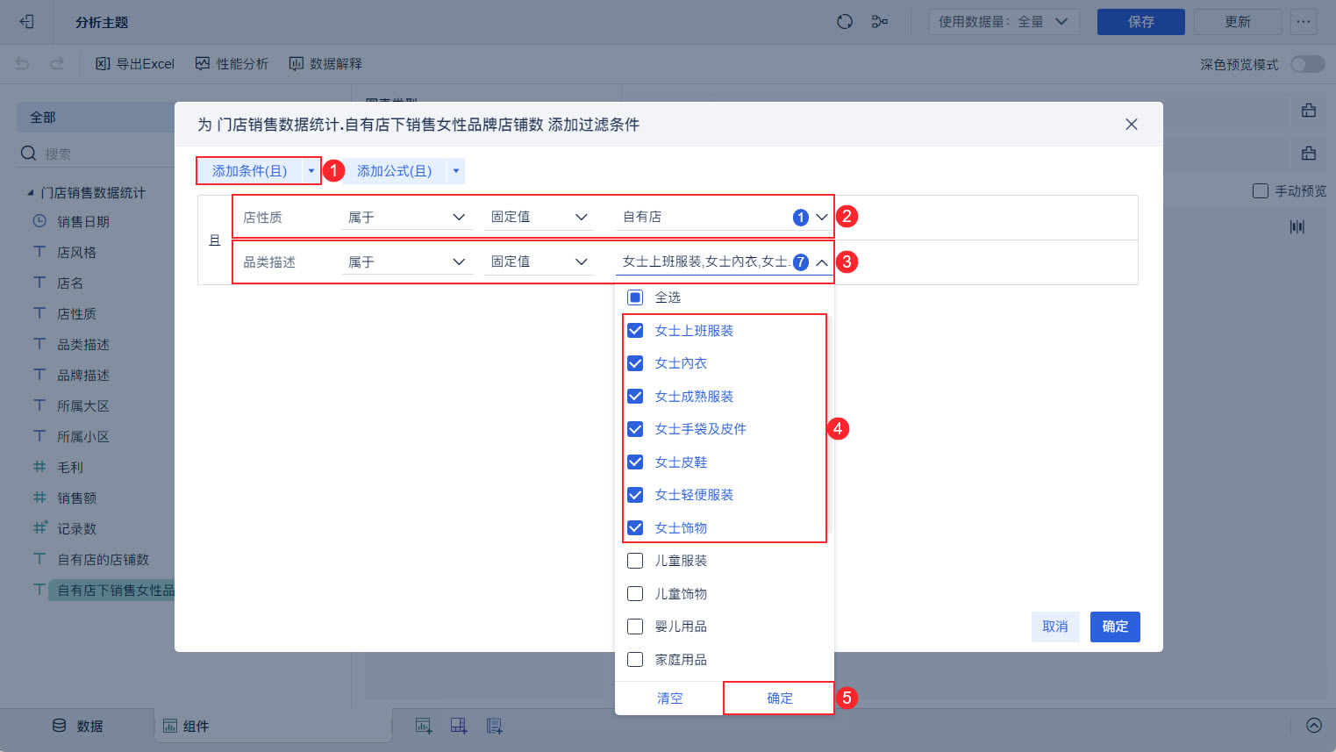Switch to the 组件 tab at bottom
Image resolution: width=1336 pixels, height=752 pixels.
coord(186,726)
